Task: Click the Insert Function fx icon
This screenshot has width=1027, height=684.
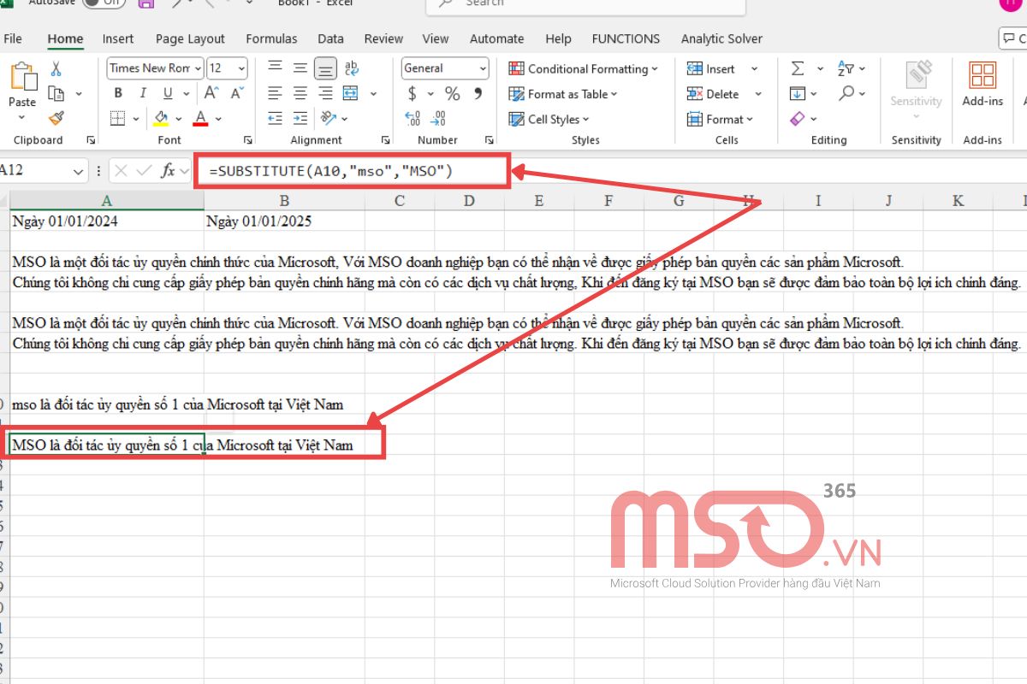Action: (x=168, y=170)
